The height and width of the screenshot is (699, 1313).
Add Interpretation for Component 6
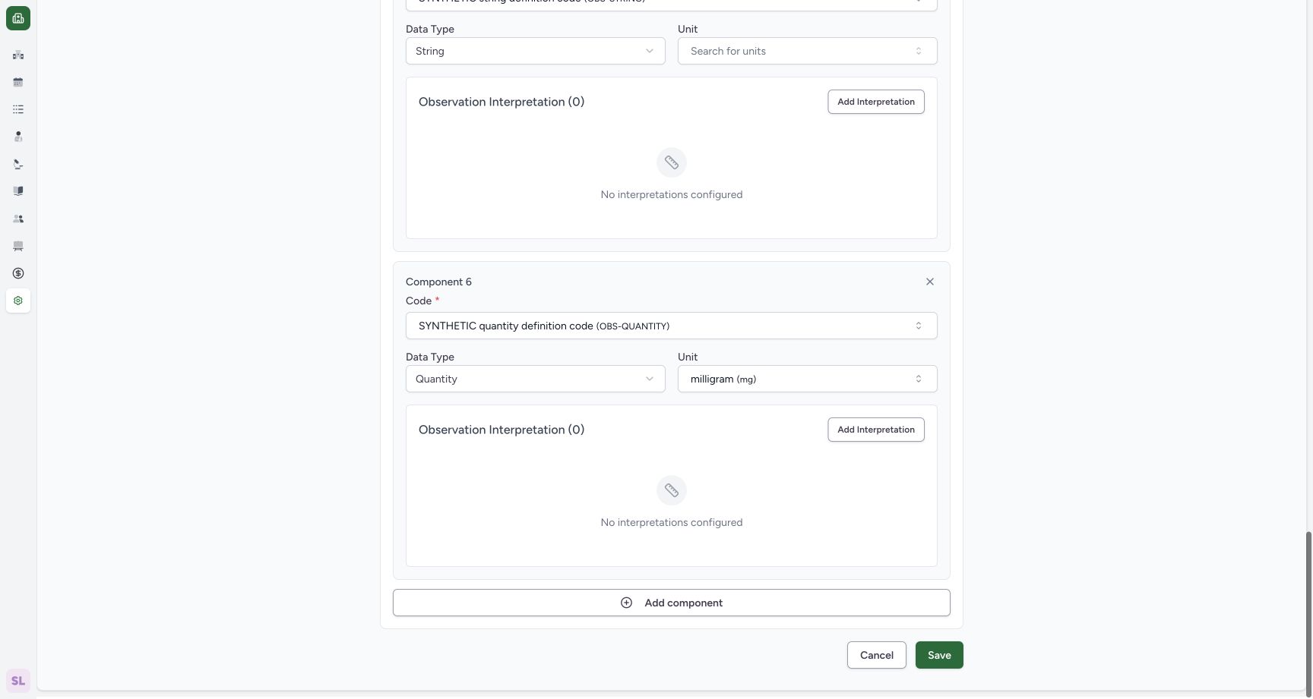pyautogui.click(x=876, y=430)
